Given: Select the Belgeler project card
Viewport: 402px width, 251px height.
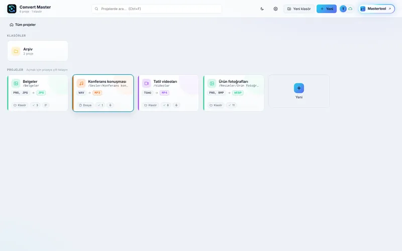Looking at the screenshot, I should 38,93.
